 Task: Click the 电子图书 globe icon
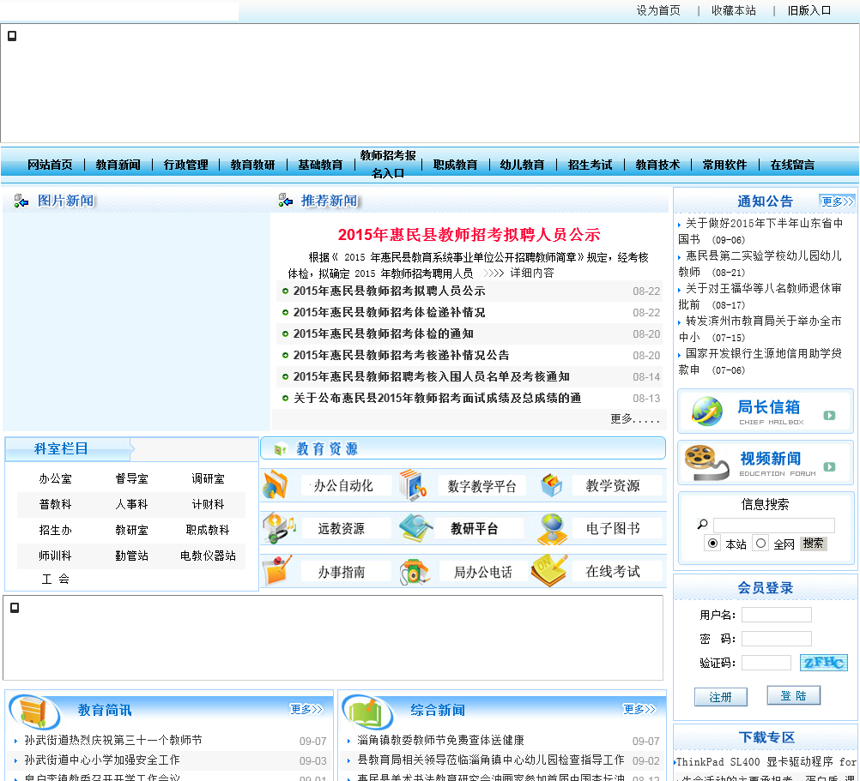pos(552,528)
